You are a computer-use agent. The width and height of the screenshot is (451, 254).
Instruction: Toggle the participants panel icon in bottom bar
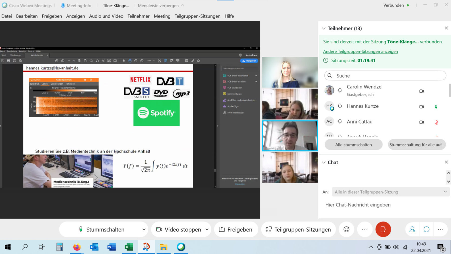[x=412, y=229]
